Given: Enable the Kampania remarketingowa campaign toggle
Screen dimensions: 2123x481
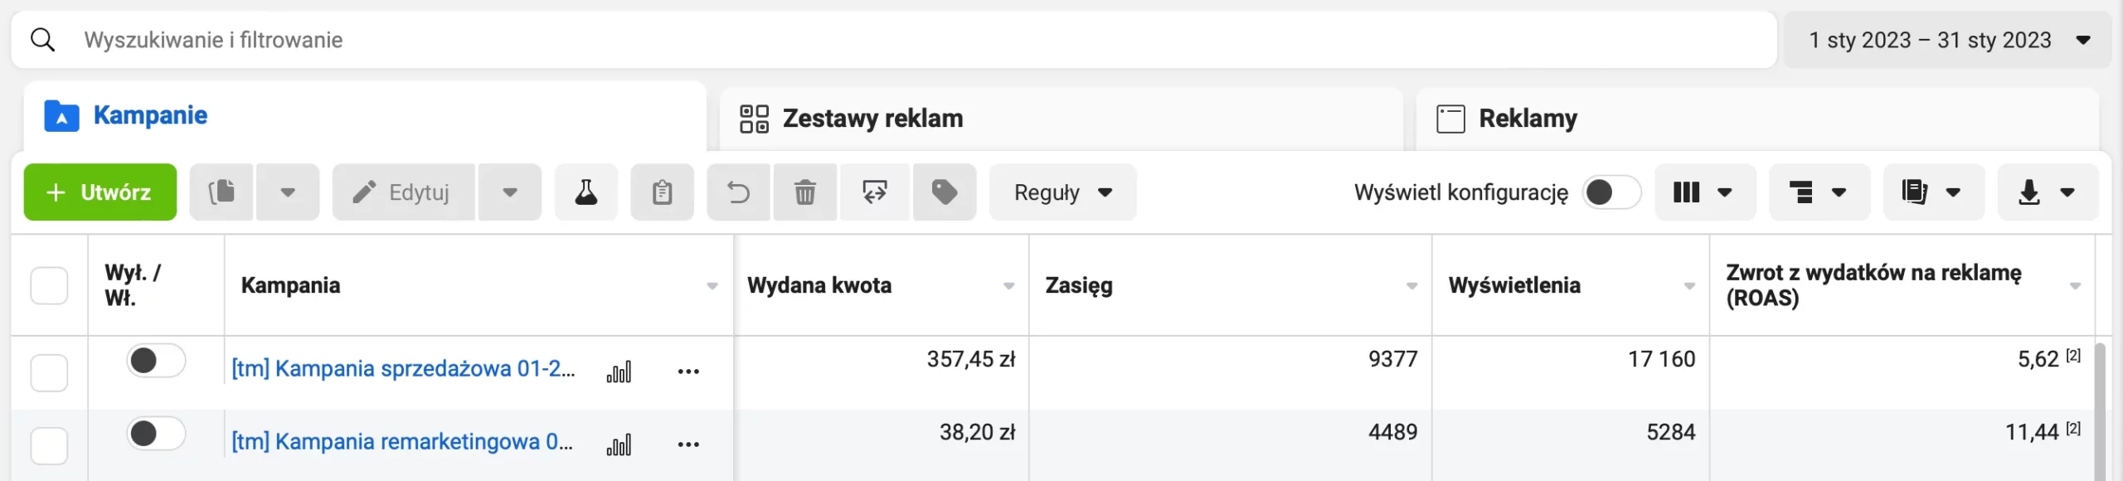Looking at the screenshot, I should tap(156, 432).
